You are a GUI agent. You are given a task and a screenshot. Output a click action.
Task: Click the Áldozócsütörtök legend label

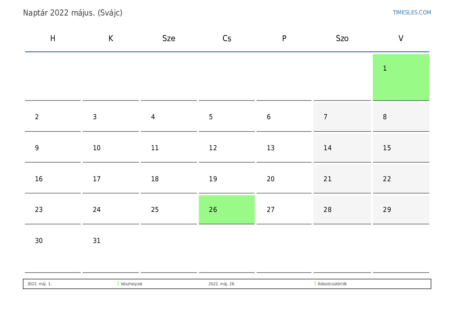pos(332,284)
